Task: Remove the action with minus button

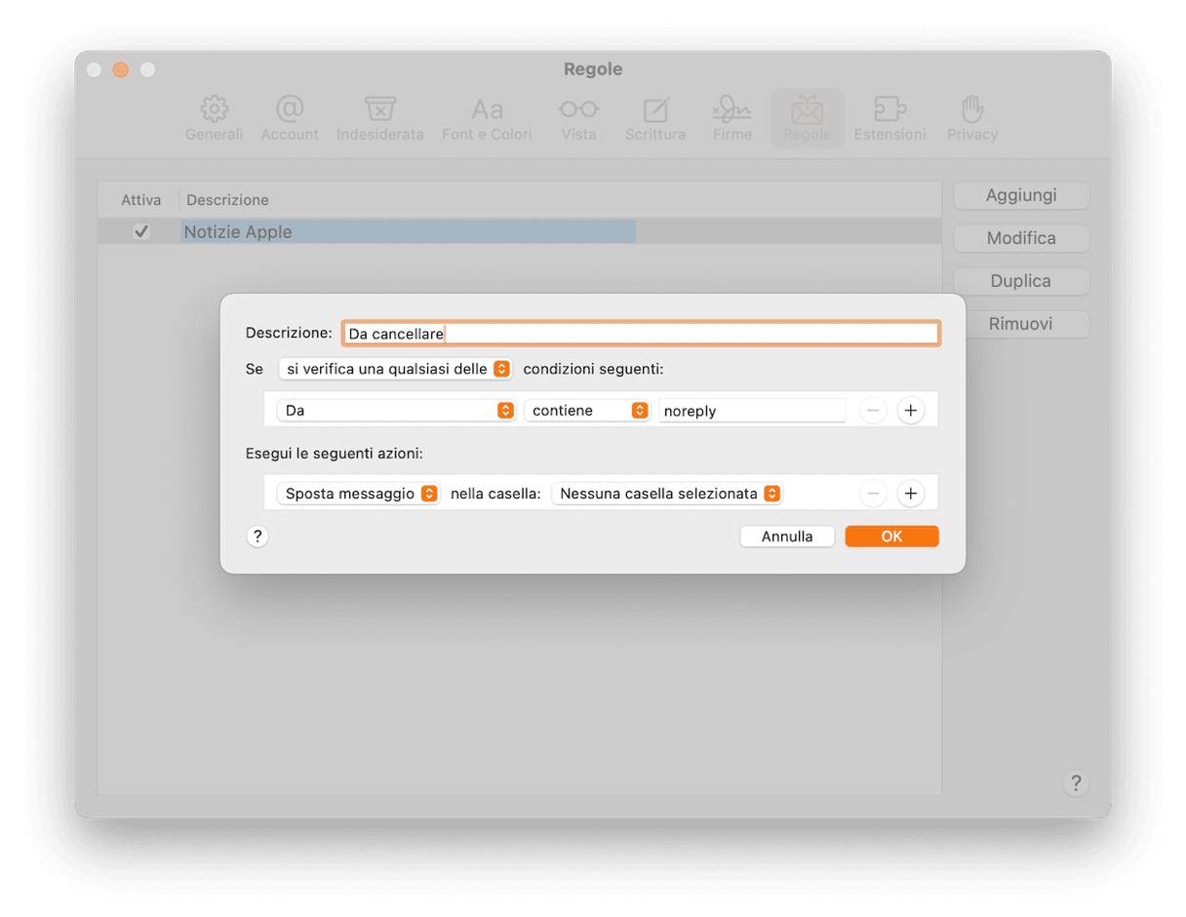Action: coord(874,494)
